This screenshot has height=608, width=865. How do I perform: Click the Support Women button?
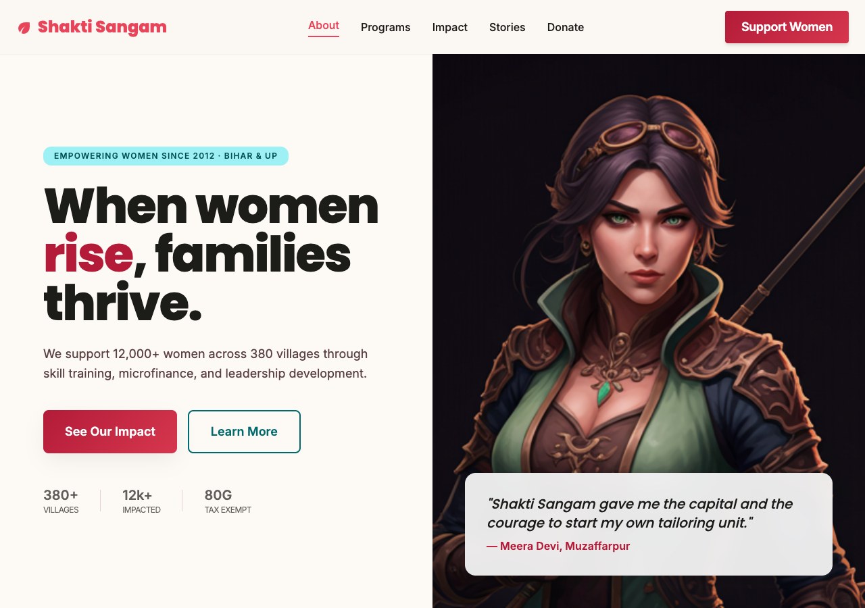[787, 27]
